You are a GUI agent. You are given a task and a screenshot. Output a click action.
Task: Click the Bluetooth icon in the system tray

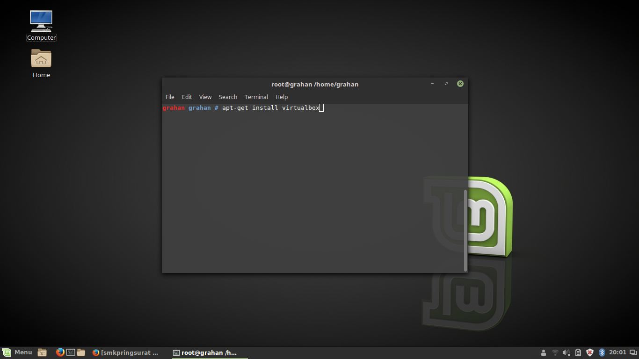601,352
